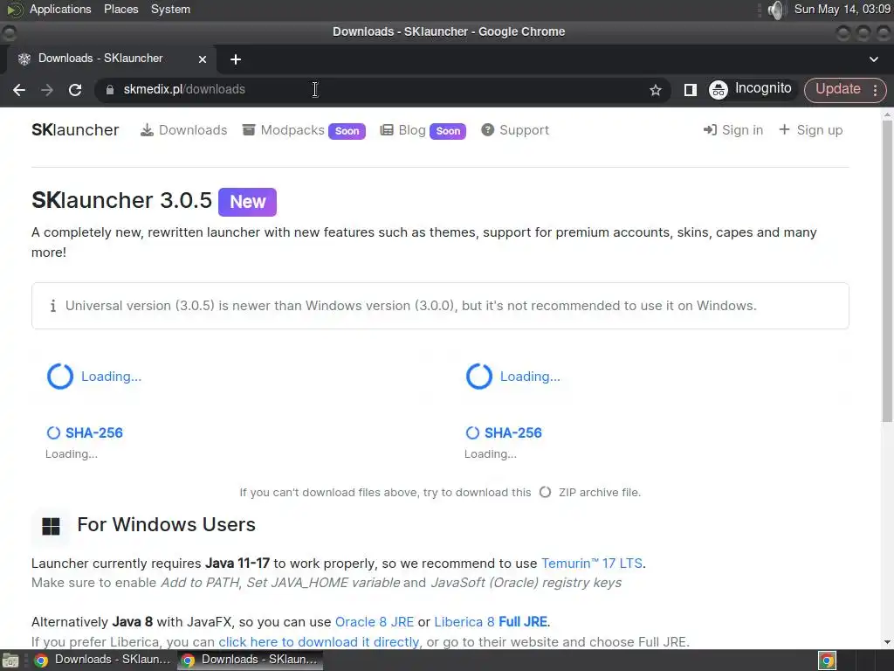Click left SHA-256 label
This screenshot has height=671, width=894.
click(94, 433)
